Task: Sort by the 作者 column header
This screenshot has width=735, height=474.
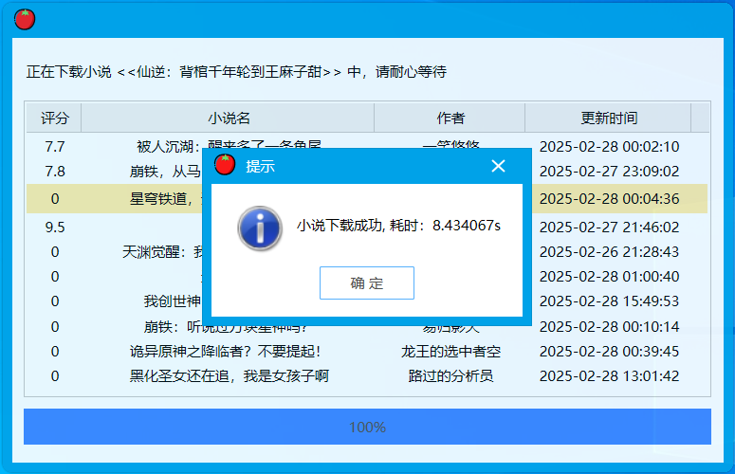Action: pos(450,118)
